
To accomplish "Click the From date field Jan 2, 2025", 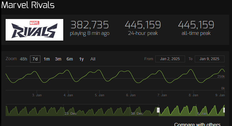I will (170, 59).
